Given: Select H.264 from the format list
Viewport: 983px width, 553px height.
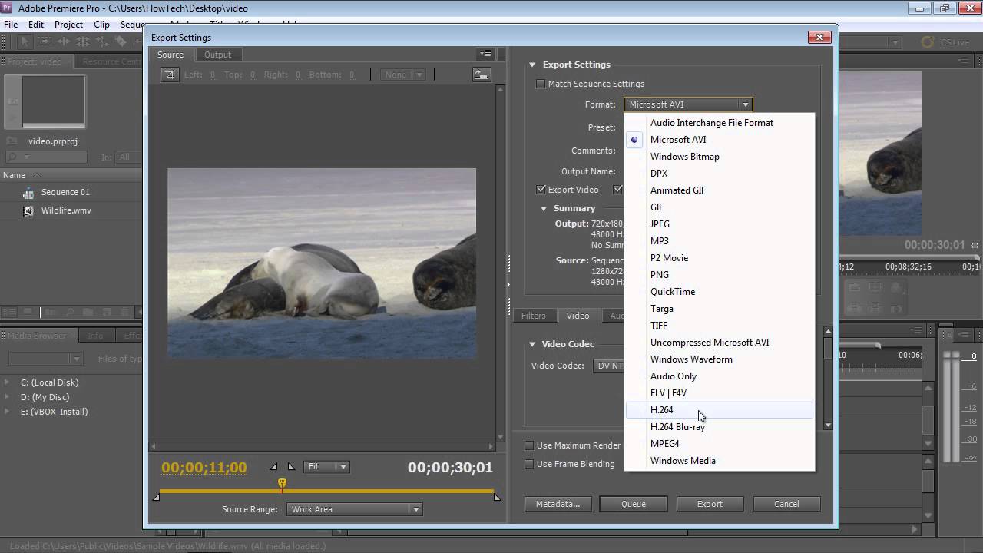Looking at the screenshot, I should pos(661,410).
